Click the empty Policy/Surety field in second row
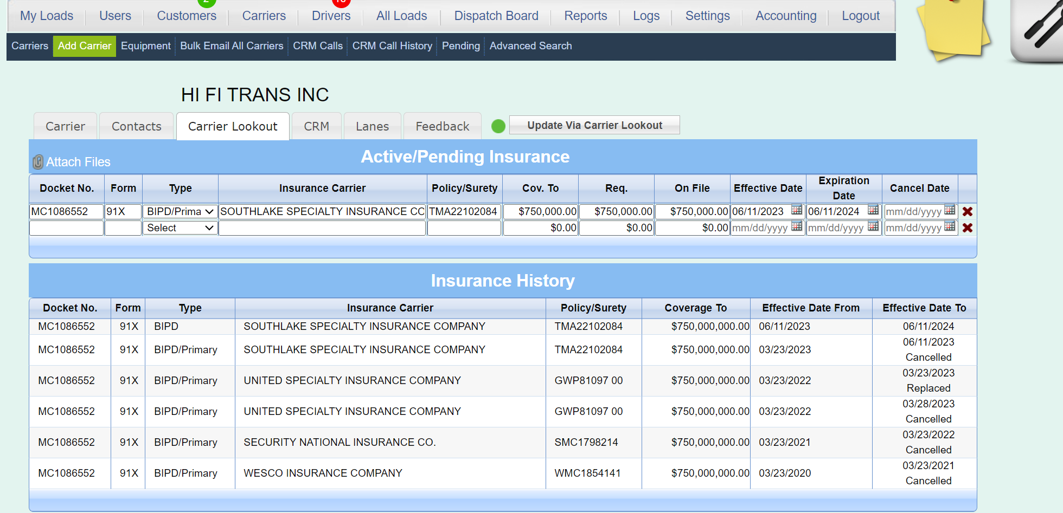The height and width of the screenshot is (513, 1063). point(464,228)
